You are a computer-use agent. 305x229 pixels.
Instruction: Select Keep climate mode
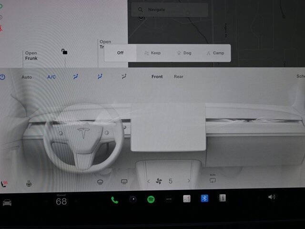pyautogui.click(x=152, y=53)
